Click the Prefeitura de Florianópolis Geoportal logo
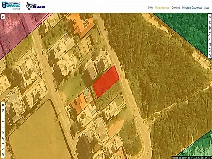The height and width of the screenshot is (159, 212). pos(11,6)
